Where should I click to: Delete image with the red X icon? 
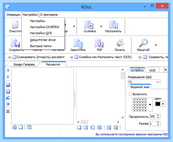coord(8,111)
